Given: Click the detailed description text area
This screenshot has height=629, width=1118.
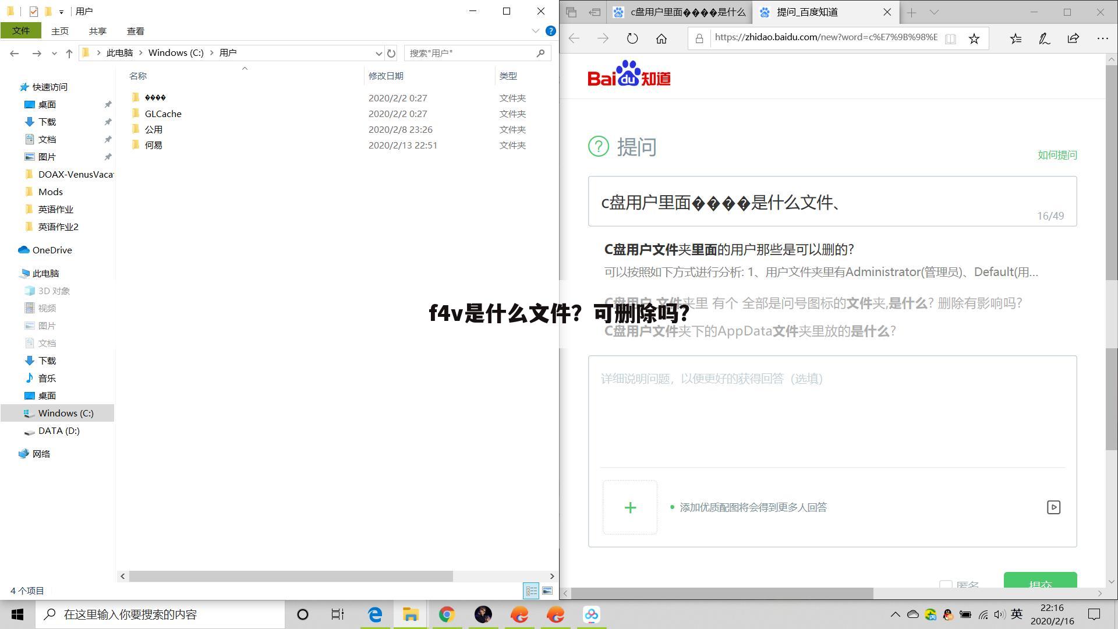Looking at the screenshot, I should click(x=833, y=411).
